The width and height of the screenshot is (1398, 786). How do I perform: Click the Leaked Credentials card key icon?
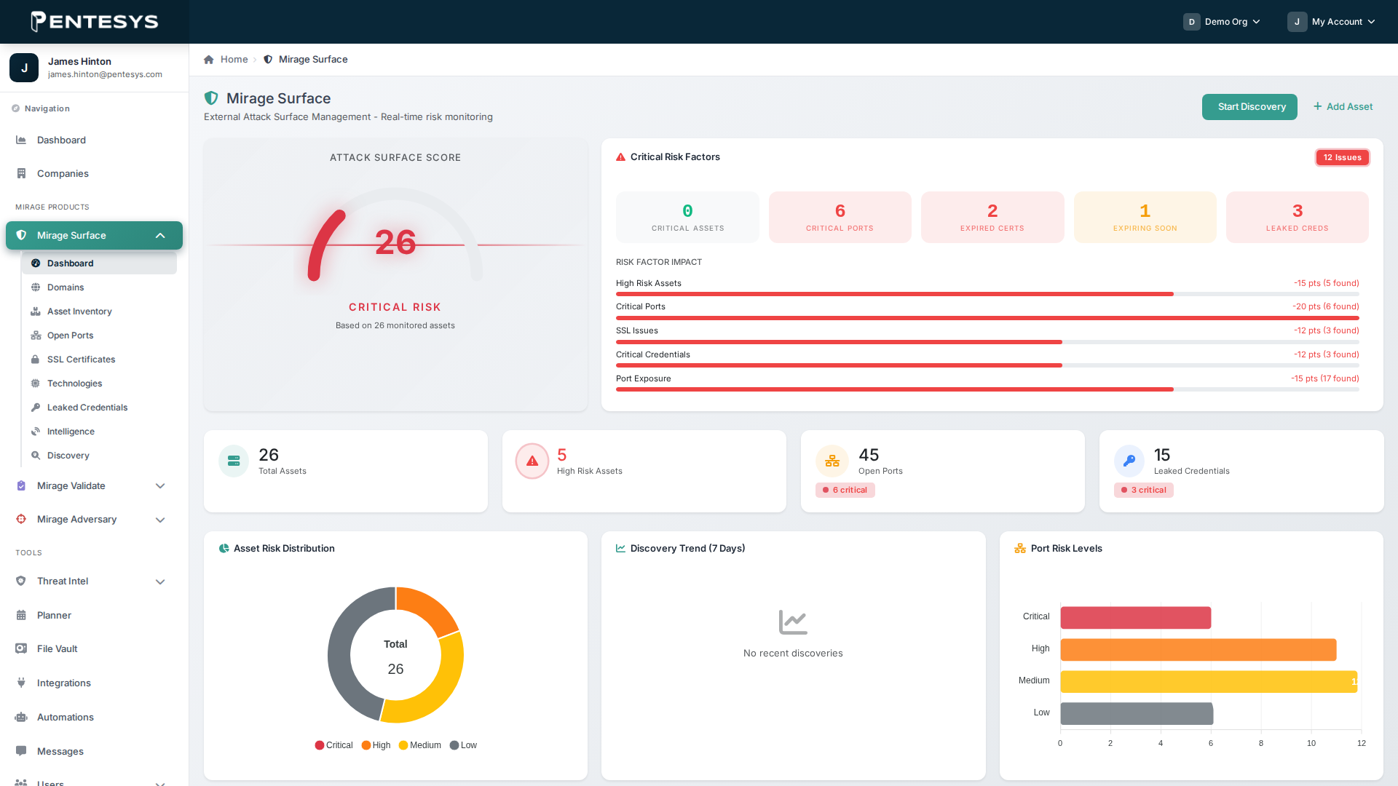coord(1129,461)
